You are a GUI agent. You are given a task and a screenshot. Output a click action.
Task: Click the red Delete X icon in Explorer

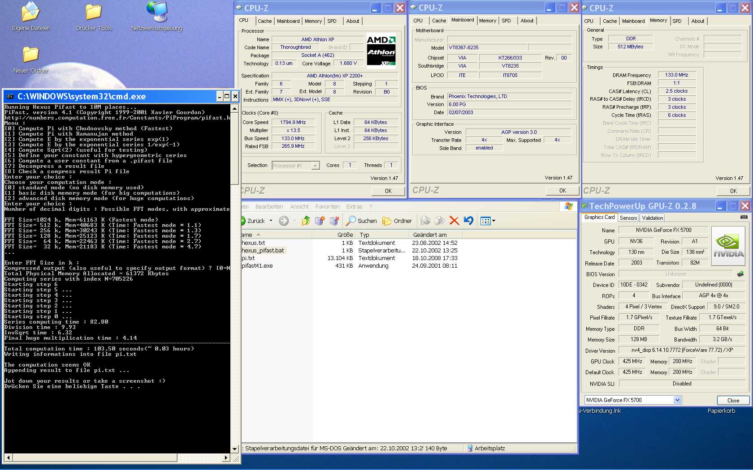(454, 221)
